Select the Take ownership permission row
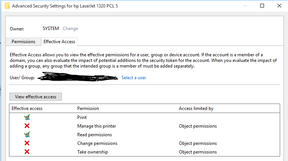 (93, 152)
